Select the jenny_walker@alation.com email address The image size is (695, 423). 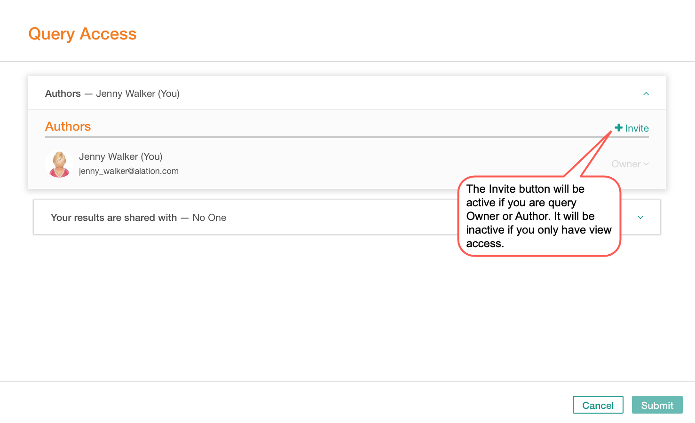coord(129,171)
